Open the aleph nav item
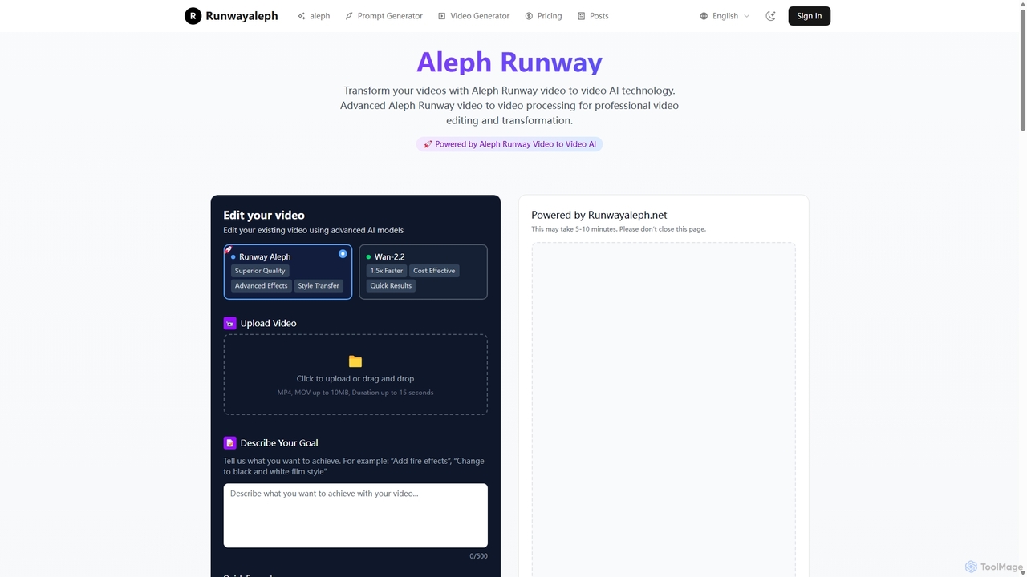 (314, 16)
